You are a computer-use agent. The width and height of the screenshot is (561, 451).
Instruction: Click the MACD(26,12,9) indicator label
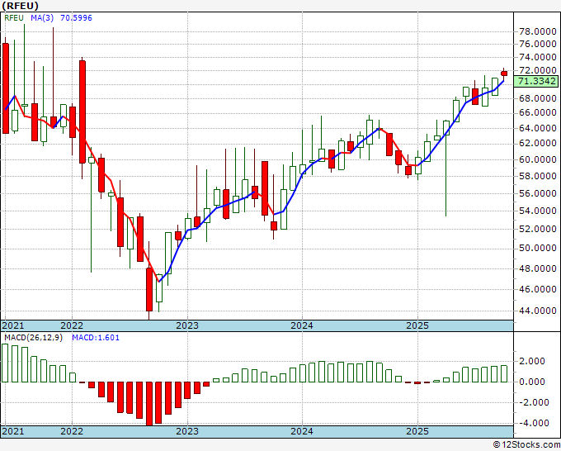pyautogui.click(x=33, y=338)
